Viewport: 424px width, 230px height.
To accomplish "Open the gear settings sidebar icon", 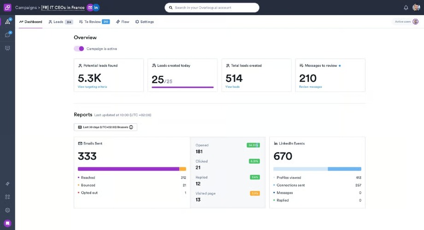I will (x=7, y=210).
